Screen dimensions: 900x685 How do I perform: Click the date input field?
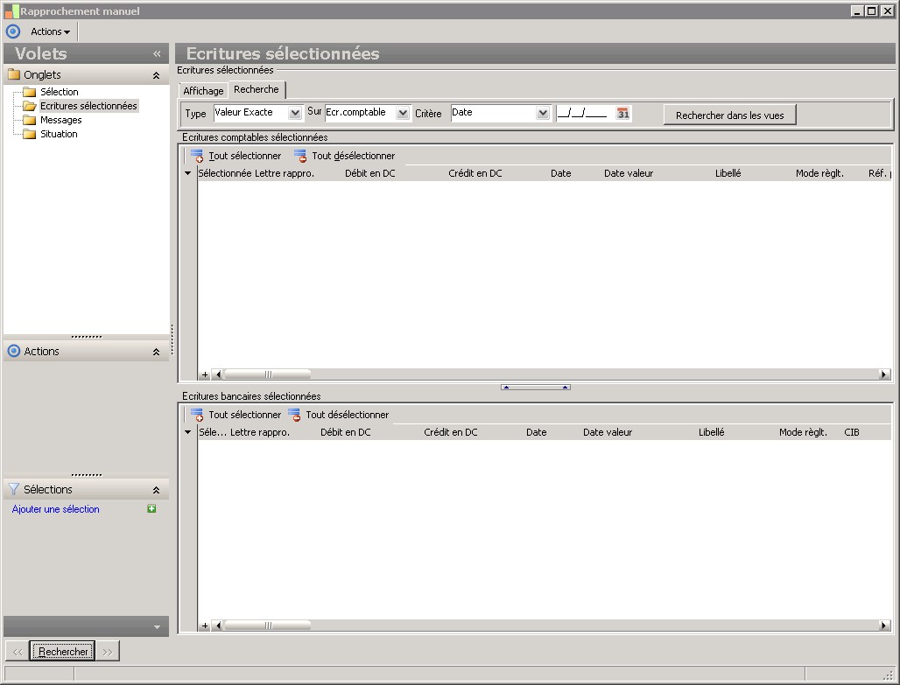[583, 114]
